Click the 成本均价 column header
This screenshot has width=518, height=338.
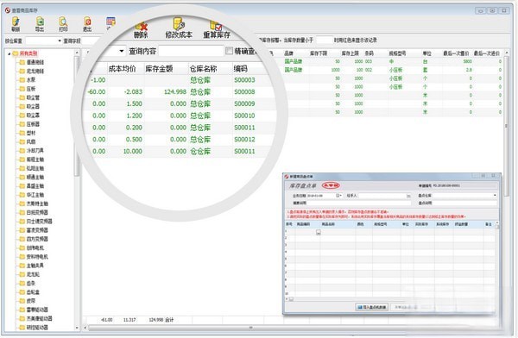[x=122, y=69]
